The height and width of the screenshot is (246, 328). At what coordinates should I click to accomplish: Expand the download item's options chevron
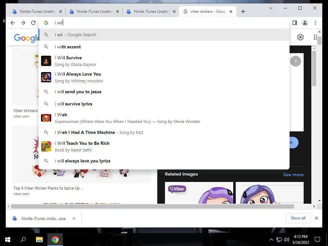pos(74,218)
